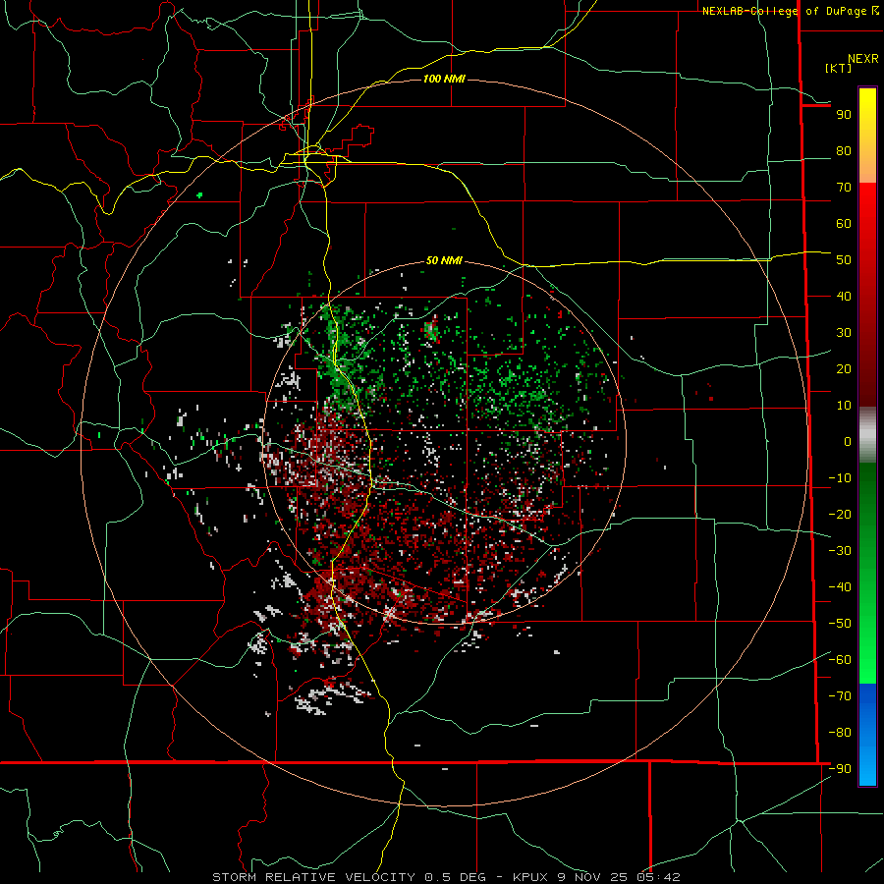Screen dimensions: 884x884
Task: Click the 0 value on velocity scale
Action: 848,442
